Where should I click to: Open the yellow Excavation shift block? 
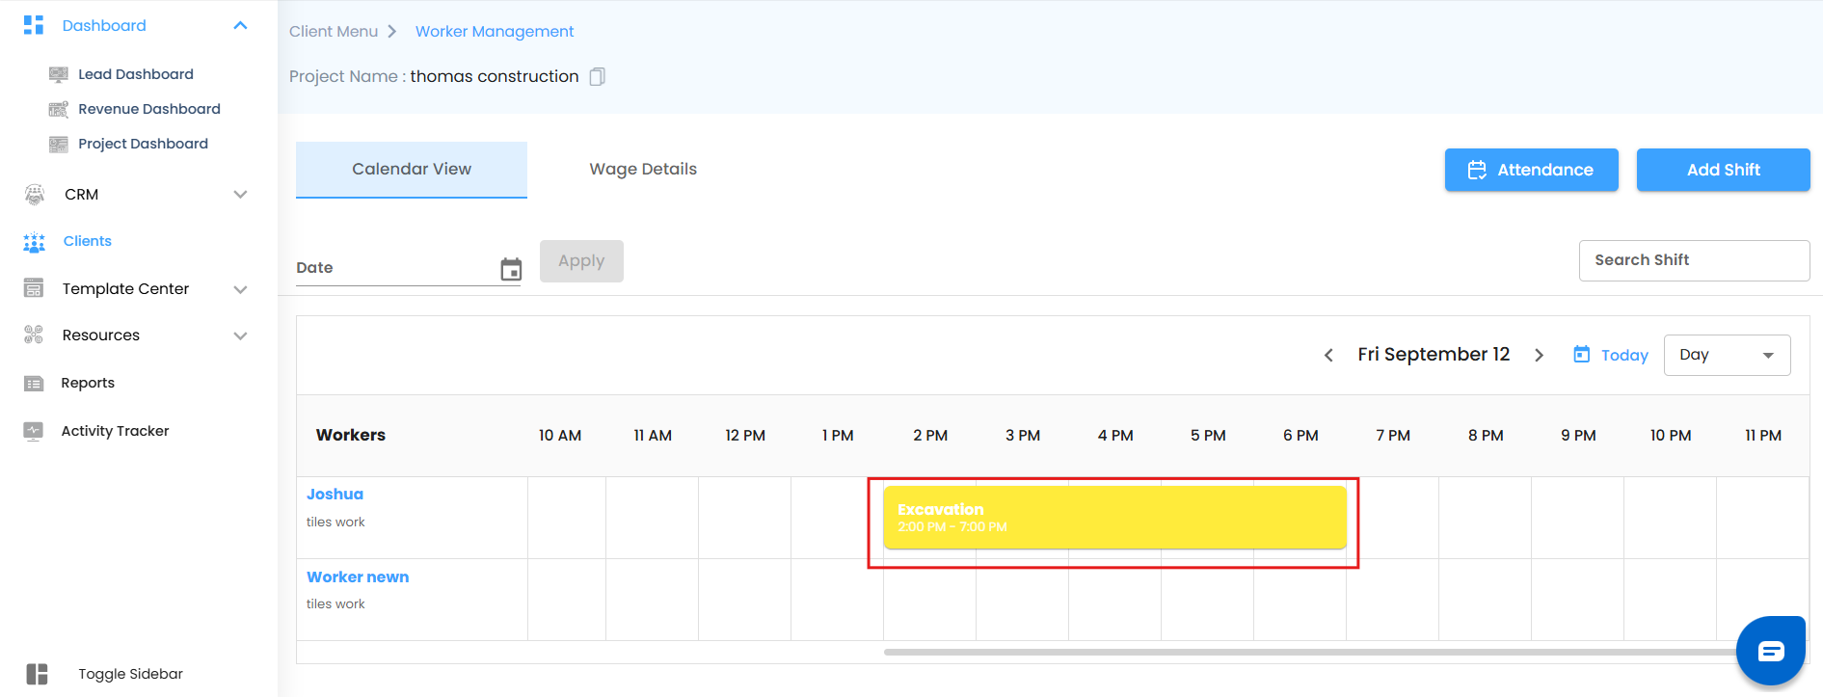[x=1114, y=518]
